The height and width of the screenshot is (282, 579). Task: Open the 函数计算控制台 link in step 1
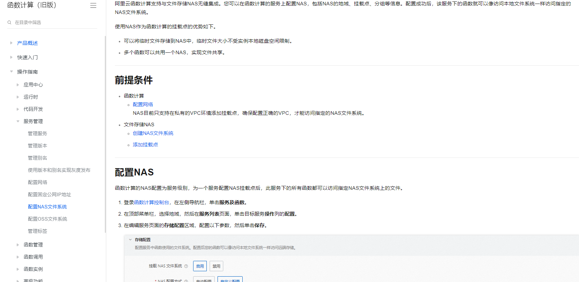[151, 202]
